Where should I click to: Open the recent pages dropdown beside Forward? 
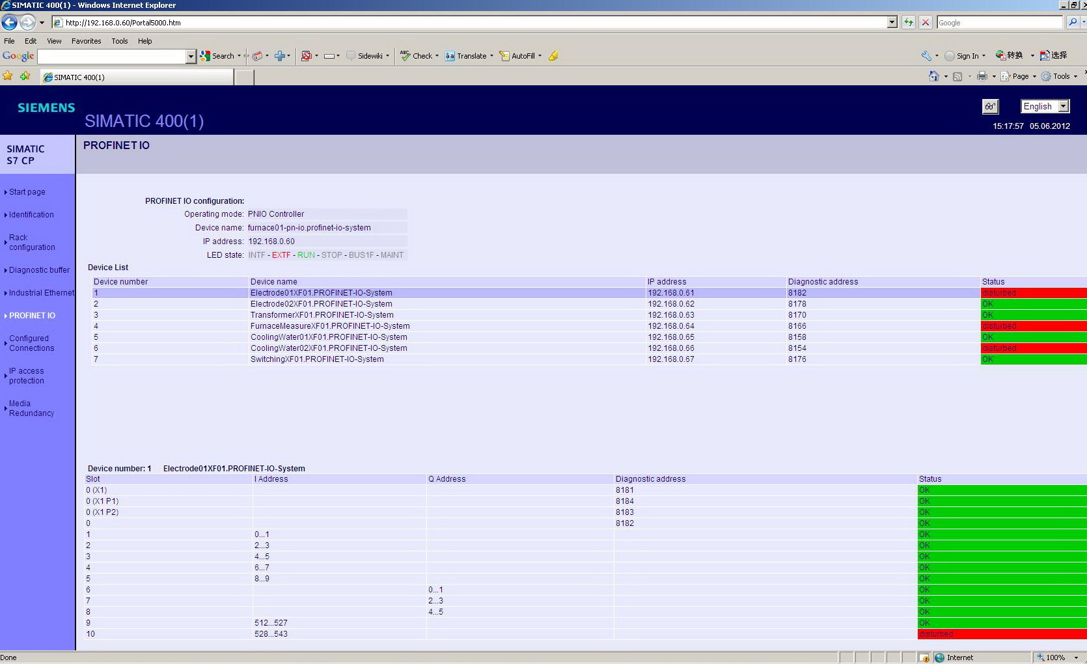[x=42, y=23]
